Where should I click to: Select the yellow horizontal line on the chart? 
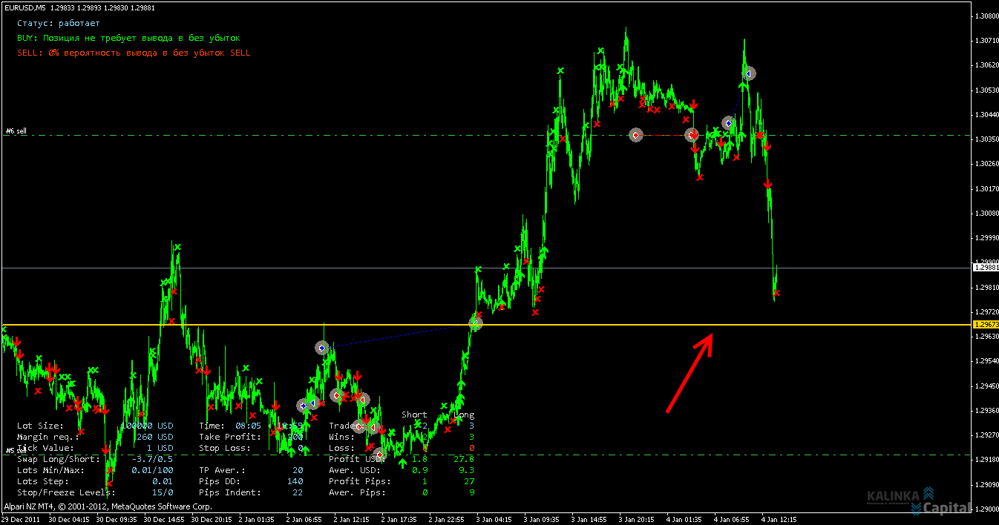pyautogui.click(x=486, y=325)
